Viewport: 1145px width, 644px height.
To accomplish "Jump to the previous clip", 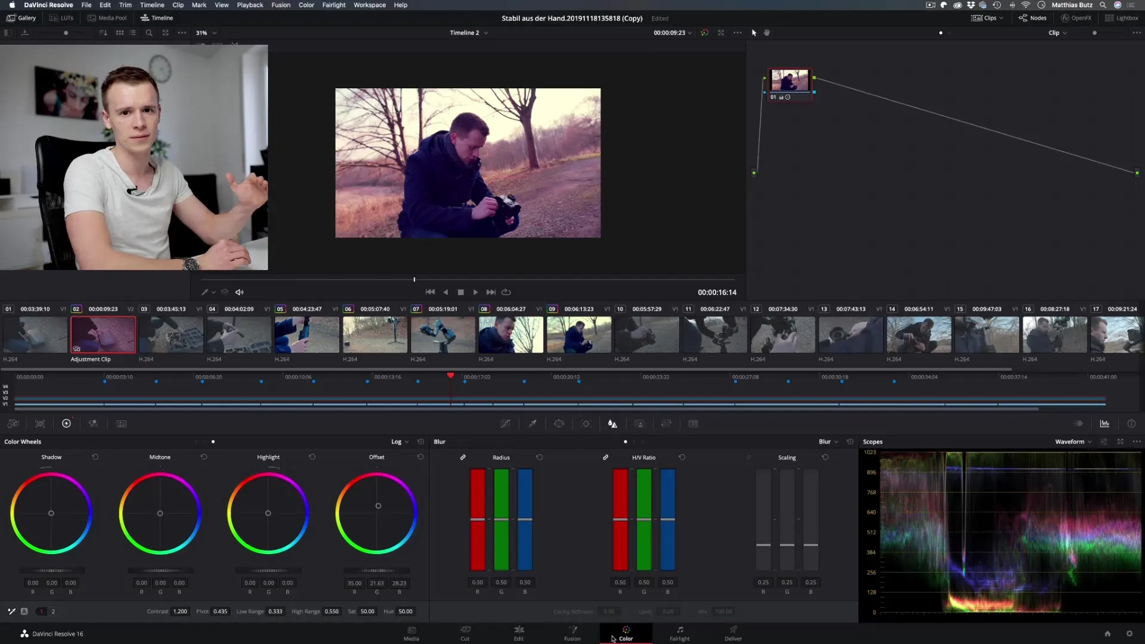I will point(430,292).
